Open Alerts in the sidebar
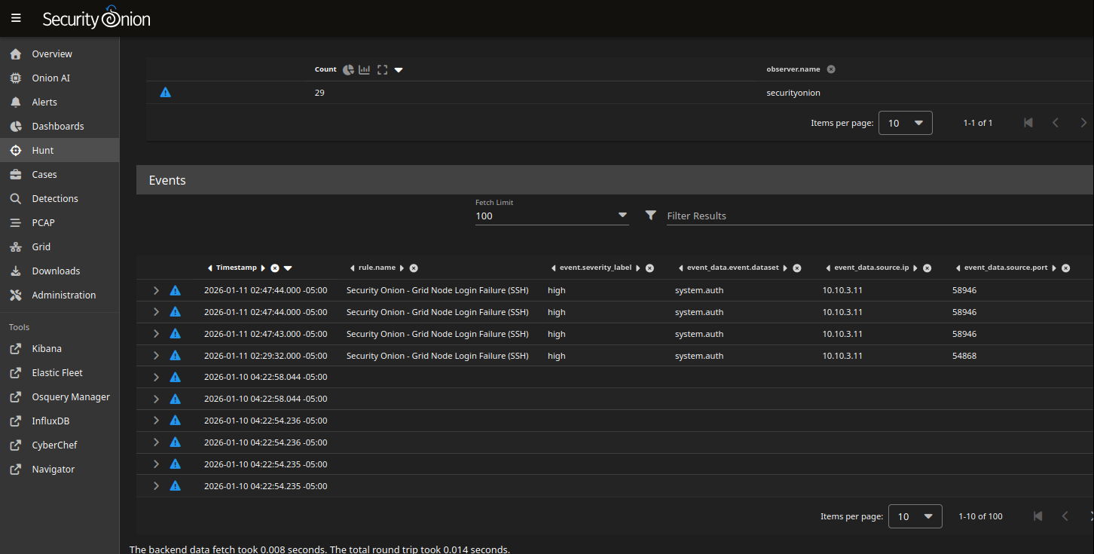This screenshot has width=1094, height=554. point(44,102)
